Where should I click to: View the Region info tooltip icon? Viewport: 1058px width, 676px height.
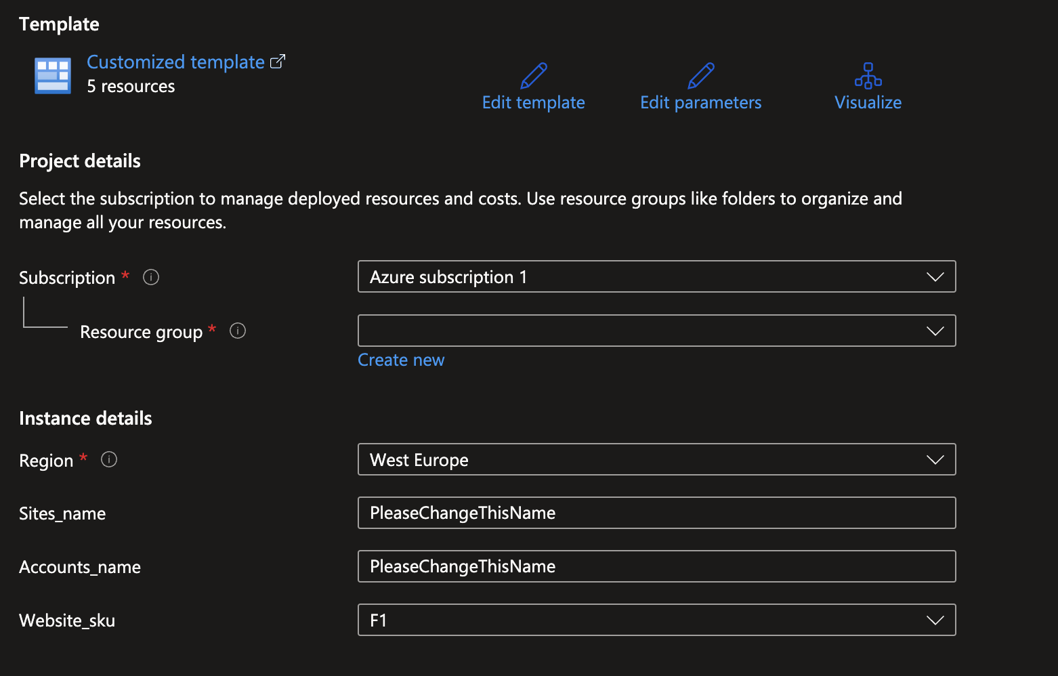pyautogui.click(x=108, y=459)
